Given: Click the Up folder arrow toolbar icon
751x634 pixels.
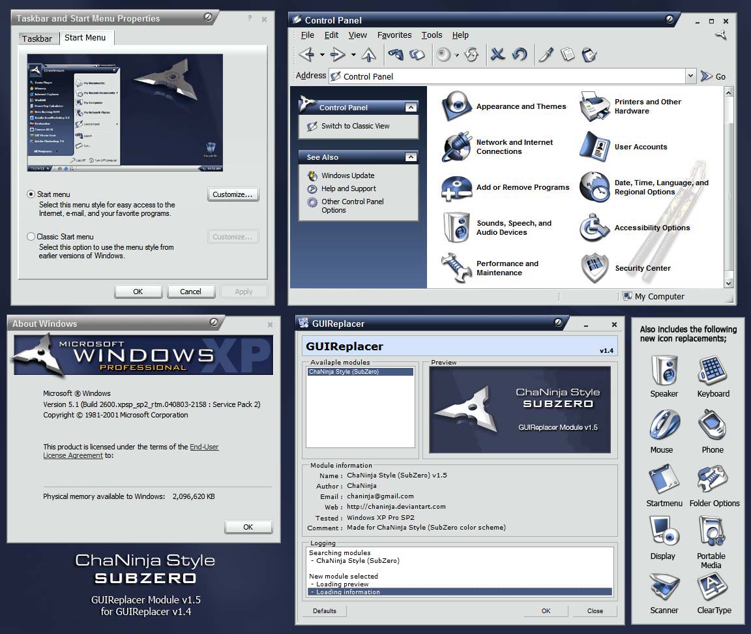Looking at the screenshot, I should click(x=369, y=55).
